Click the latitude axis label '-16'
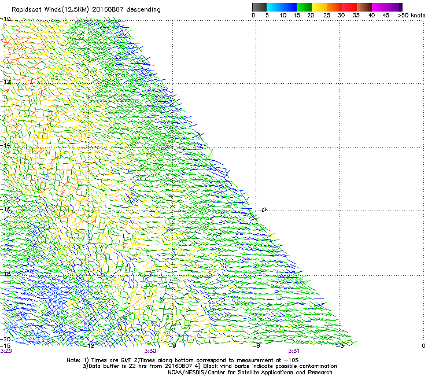 [x=5, y=209]
